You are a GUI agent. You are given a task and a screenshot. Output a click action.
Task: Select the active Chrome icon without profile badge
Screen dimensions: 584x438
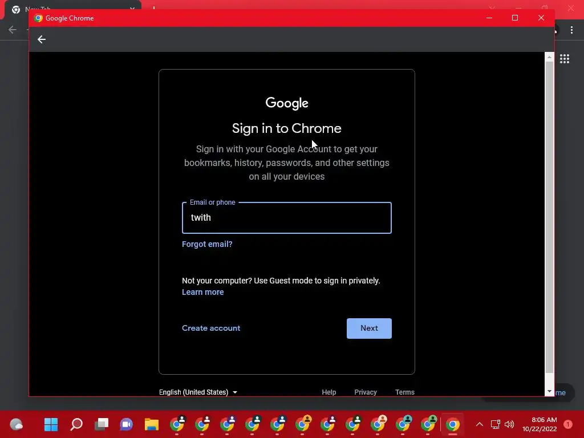tap(453, 424)
